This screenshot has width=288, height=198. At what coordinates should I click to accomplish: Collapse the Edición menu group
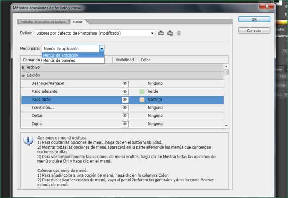coord(23,76)
